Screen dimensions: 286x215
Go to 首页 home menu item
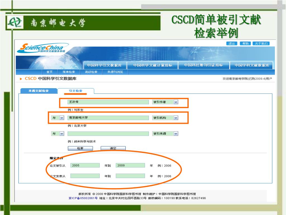49,72
